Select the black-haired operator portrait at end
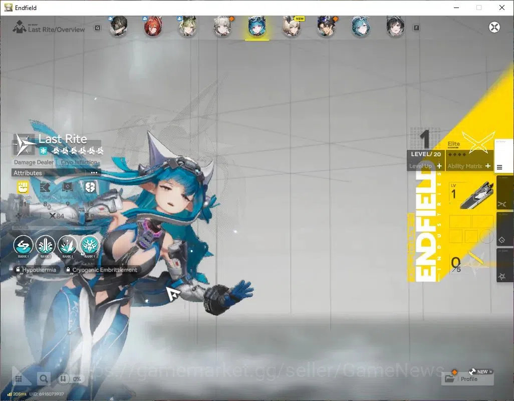 [395, 27]
